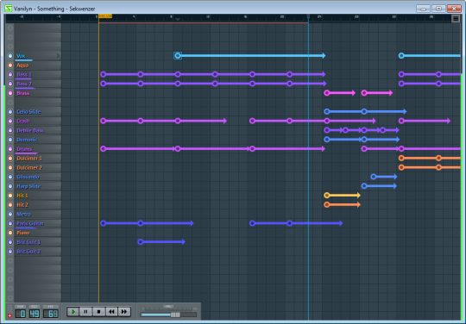The image size is (466, 324).
Task: Click the Dulcimer 1 track's circle icon
Action: coord(10,159)
